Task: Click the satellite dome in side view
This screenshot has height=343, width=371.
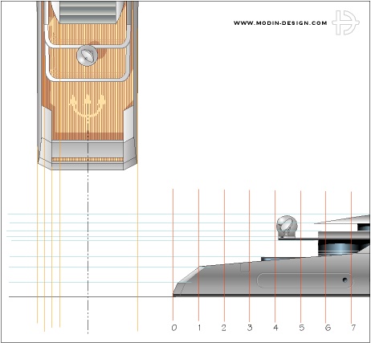Action: (287, 227)
